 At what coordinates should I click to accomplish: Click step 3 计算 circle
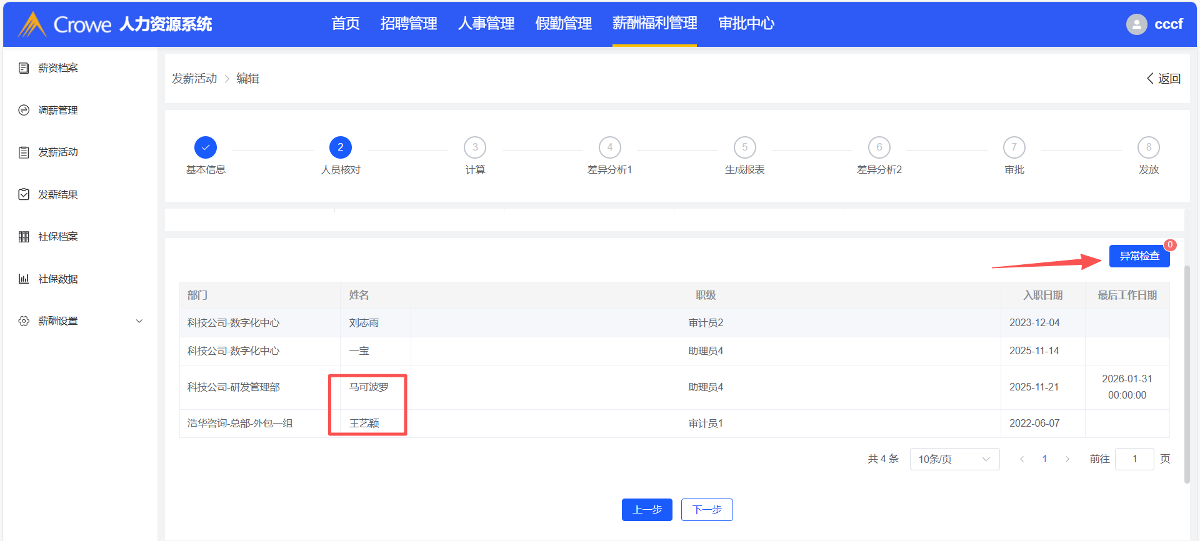[x=475, y=147]
